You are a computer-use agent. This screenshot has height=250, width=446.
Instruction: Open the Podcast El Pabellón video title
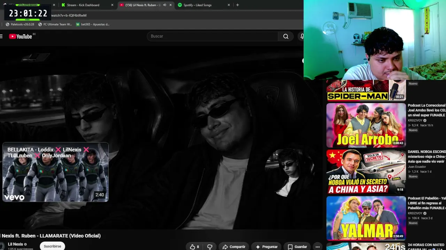(x=427, y=203)
